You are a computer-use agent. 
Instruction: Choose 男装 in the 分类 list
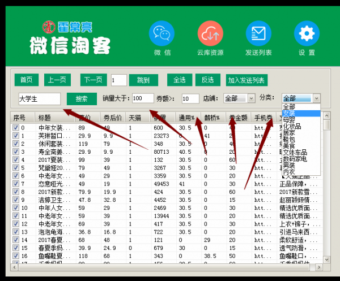point(301,165)
